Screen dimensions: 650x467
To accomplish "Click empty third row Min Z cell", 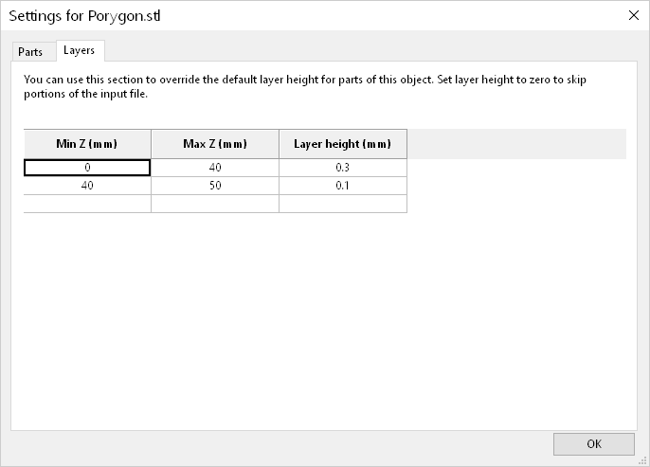I will tap(87, 204).
